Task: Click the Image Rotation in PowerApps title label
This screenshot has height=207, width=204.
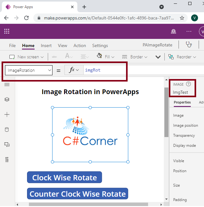Action: [x=90, y=92]
